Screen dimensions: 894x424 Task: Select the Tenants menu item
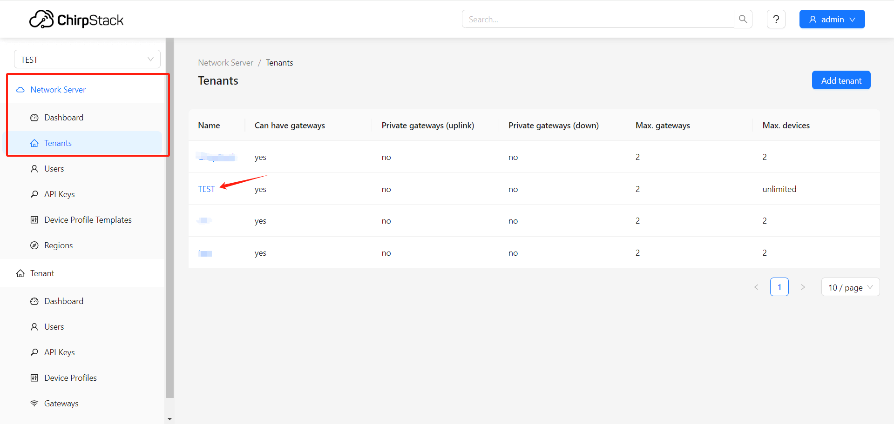coord(83,143)
